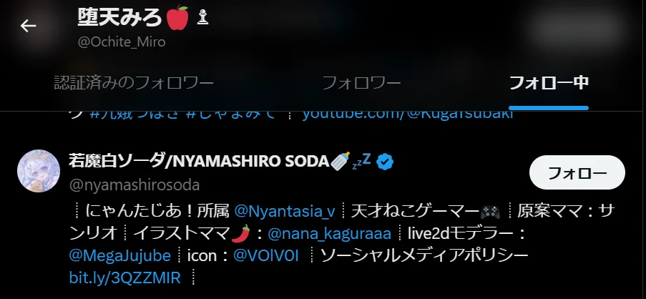Click the baby bottle emoji in the name
The image size is (646, 299).
pos(341,162)
